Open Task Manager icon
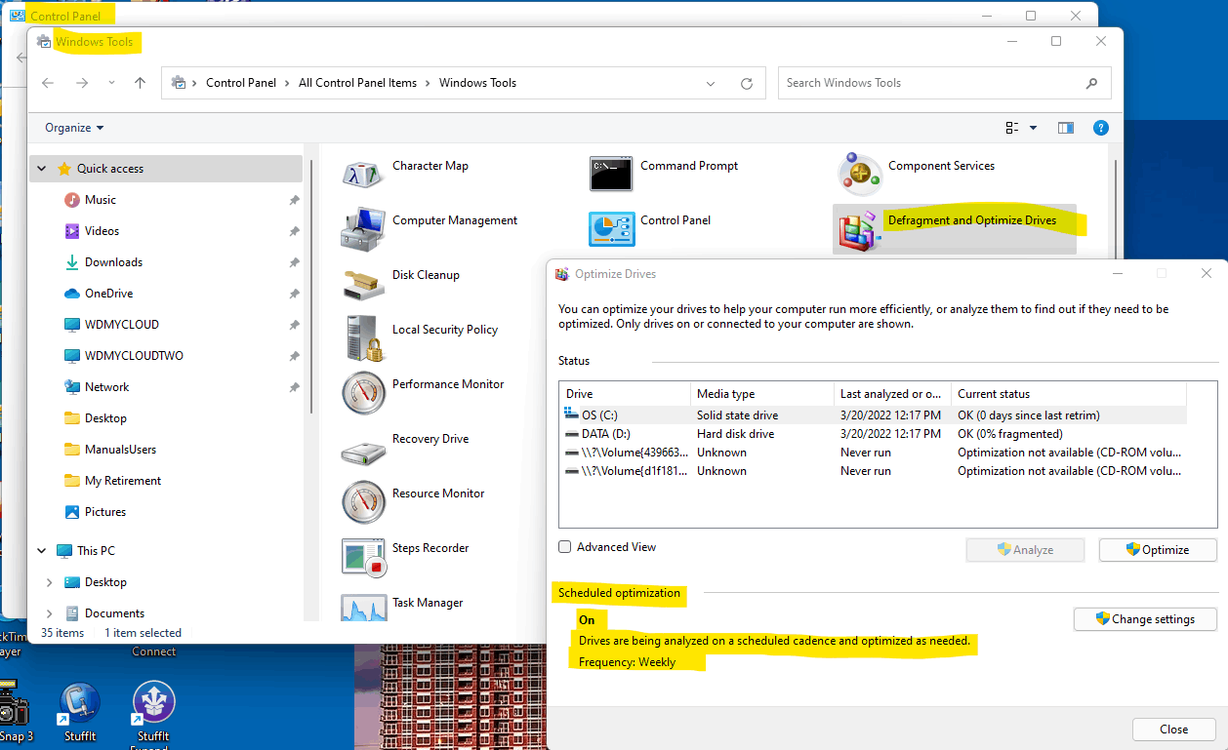The width and height of the screenshot is (1228, 750). click(x=363, y=607)
